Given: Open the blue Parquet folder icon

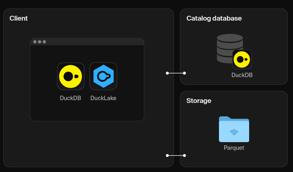Looking at the screenshot, I should coord(234,129).
